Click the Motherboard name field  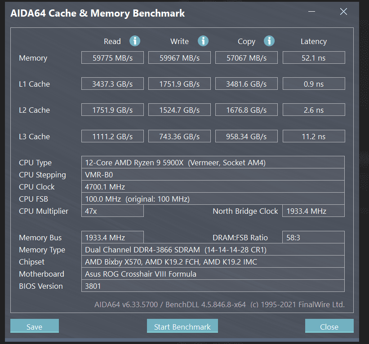click(213, 273)
